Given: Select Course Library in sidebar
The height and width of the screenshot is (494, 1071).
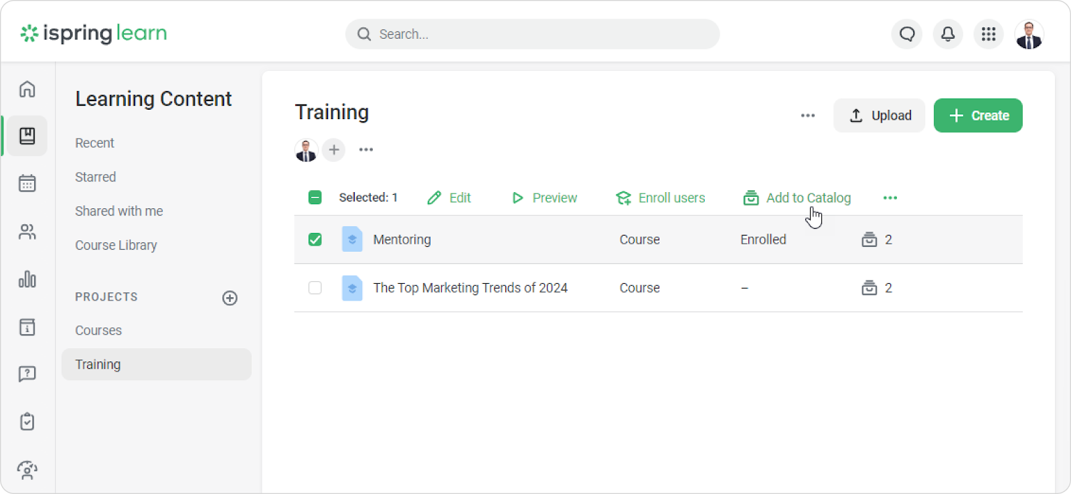Looking at the screenshot, I should pos(116,245).
